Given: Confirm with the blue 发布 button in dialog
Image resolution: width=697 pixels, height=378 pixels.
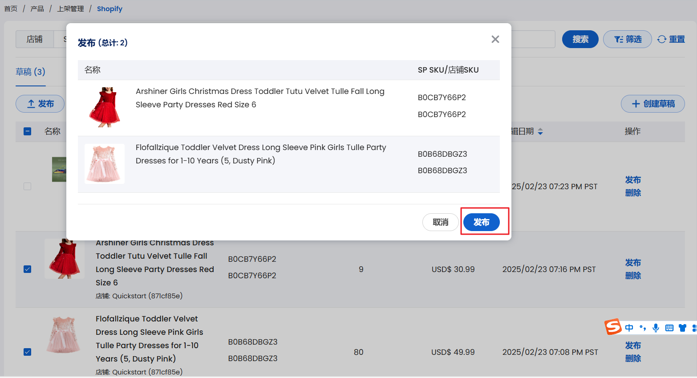Looking at the screenshot, I should point(481,222).
